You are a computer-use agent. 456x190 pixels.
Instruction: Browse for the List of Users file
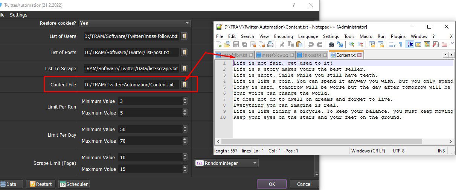[x=184, y=36]
